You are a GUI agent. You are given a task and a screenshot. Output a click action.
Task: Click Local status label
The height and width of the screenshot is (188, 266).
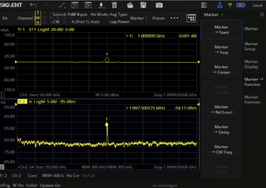[x=257, y=5]
